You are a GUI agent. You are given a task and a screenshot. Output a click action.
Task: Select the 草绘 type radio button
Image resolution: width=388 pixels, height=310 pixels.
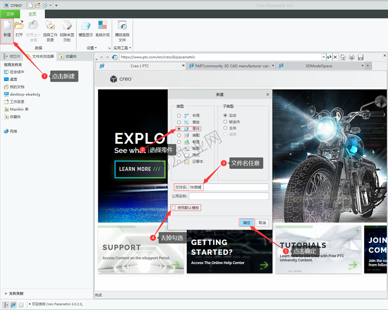coord(179,122)
